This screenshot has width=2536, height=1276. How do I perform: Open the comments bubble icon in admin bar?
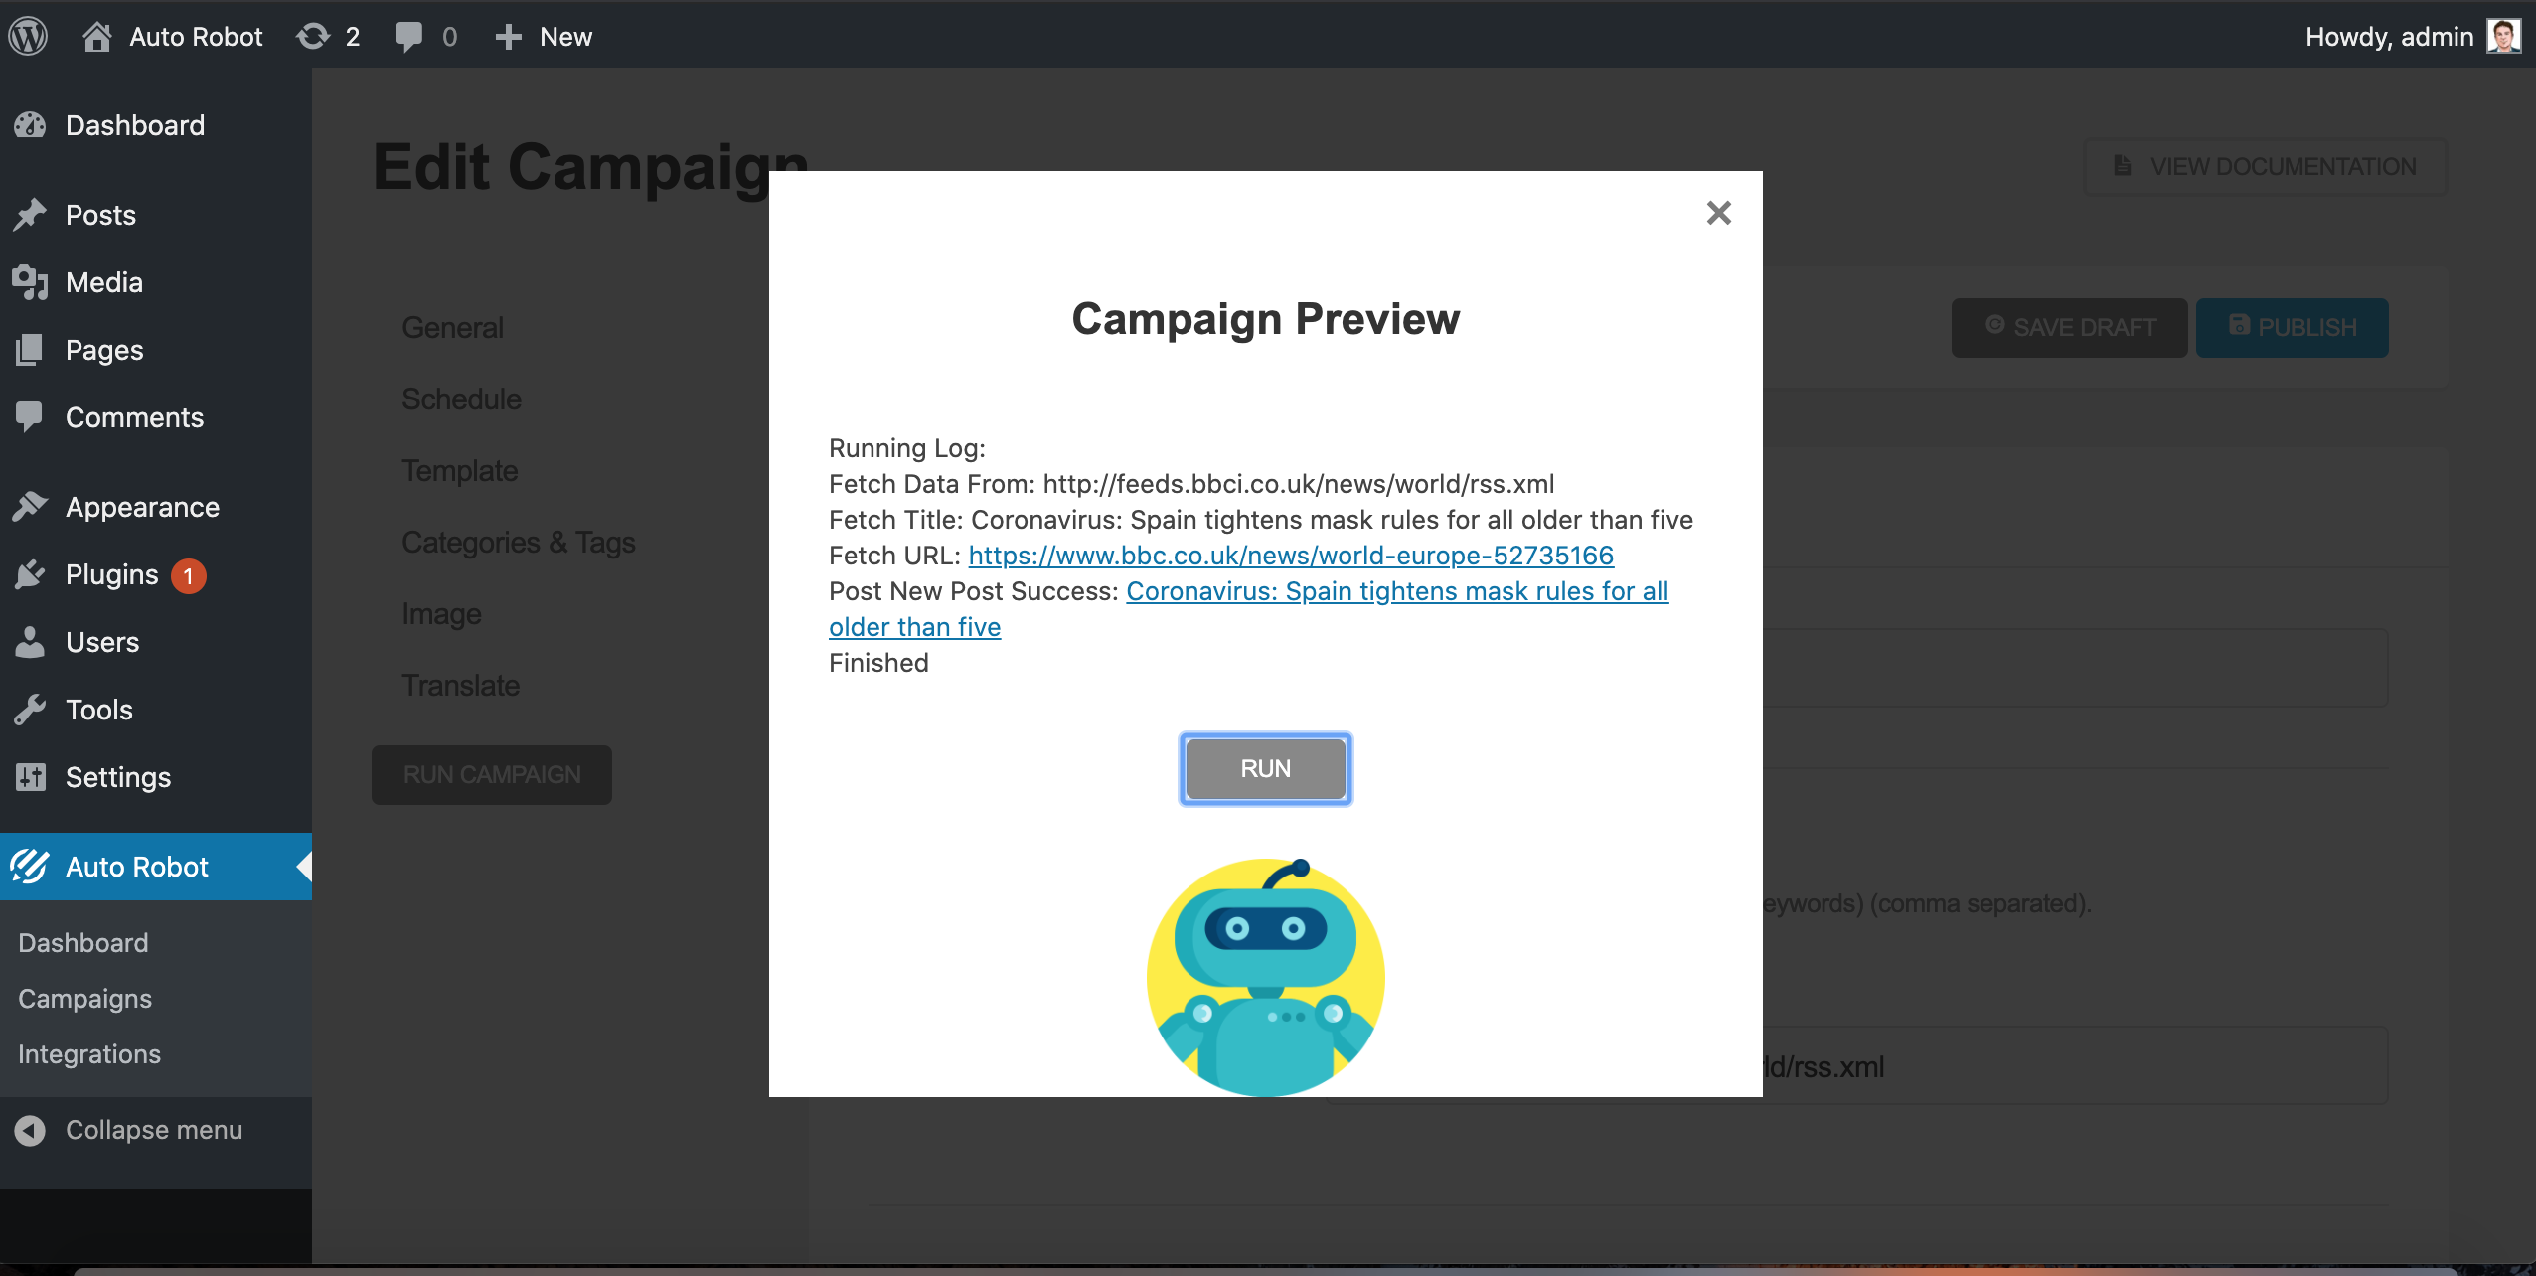point(408,37)
